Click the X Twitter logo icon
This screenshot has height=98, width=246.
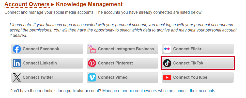(x=17, y=77)
